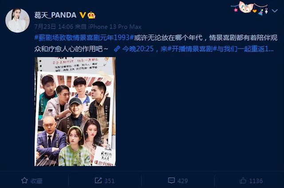Expand the post options chevron menu
Viewport: 284px width, 188px height.
pyautogui.click(x=275, y=11)
